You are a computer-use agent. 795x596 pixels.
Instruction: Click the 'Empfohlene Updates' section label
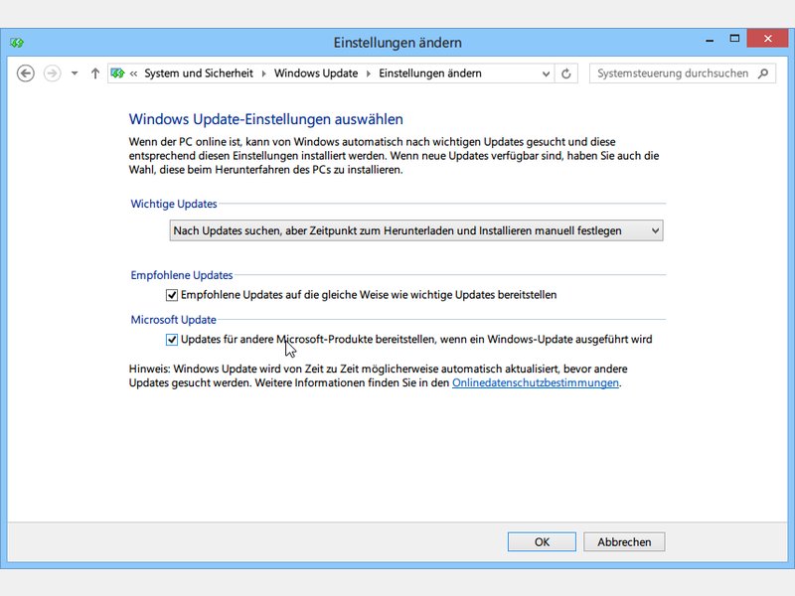coord(182,275)
